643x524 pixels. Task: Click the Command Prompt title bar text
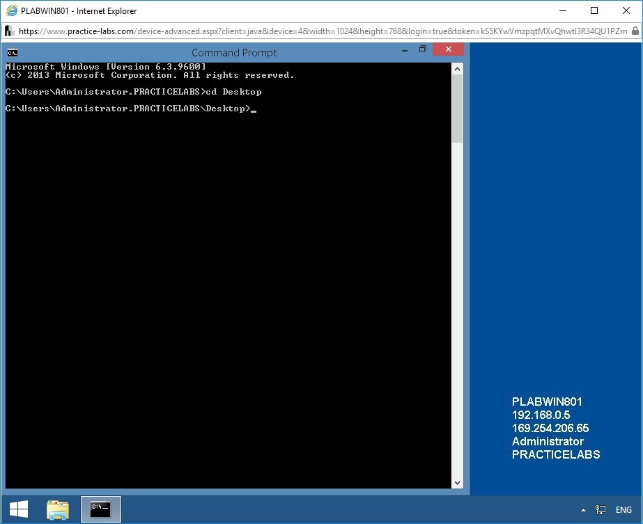pos(234,52)
